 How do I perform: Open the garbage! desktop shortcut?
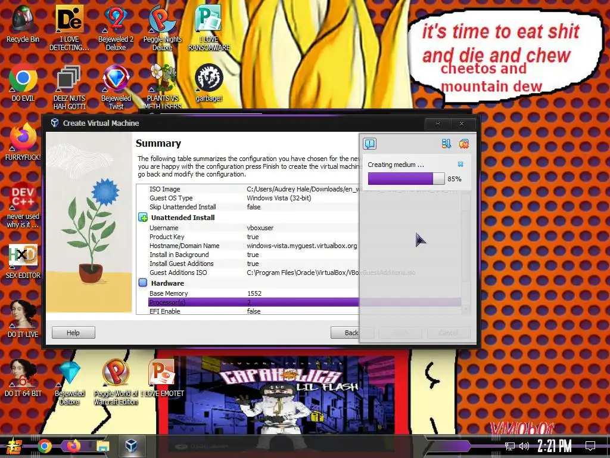pyautogui.click(x=209, y=82)
